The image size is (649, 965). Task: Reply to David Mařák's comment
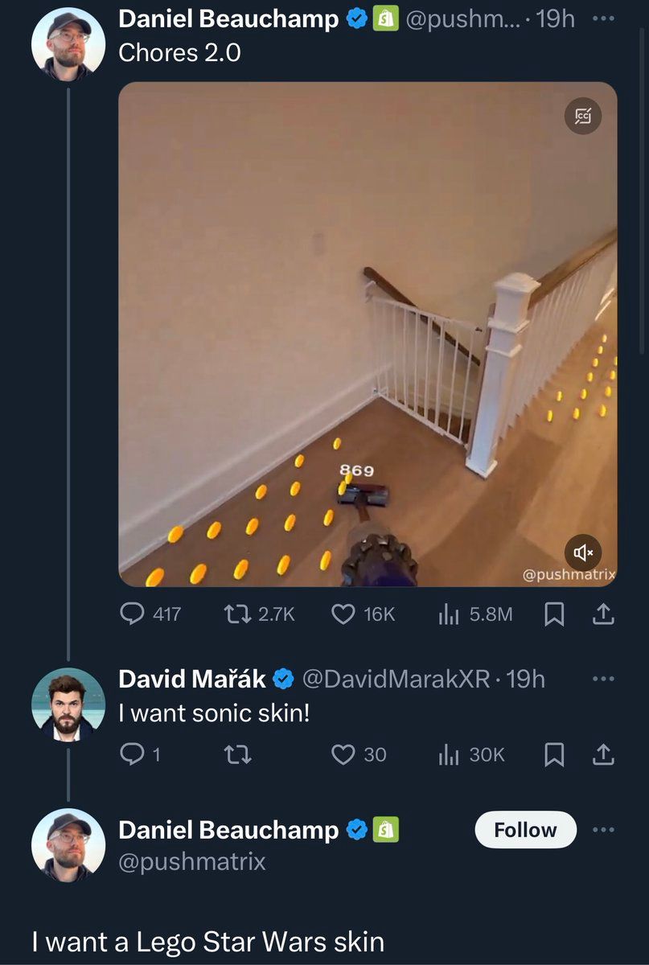click(130, 754)
